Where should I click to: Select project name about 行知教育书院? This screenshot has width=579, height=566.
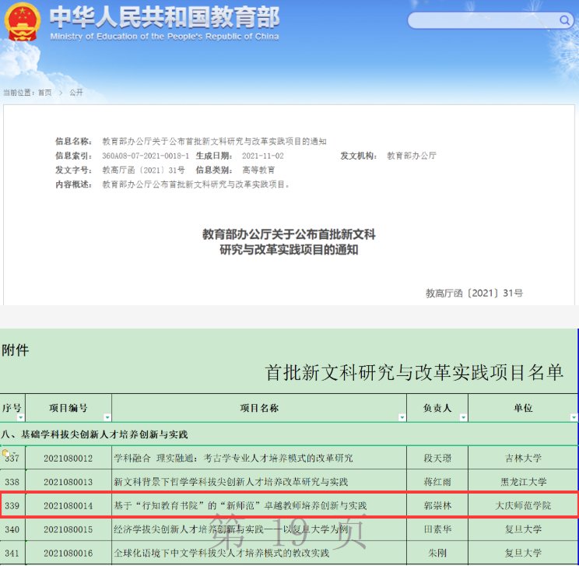(259, 505)
